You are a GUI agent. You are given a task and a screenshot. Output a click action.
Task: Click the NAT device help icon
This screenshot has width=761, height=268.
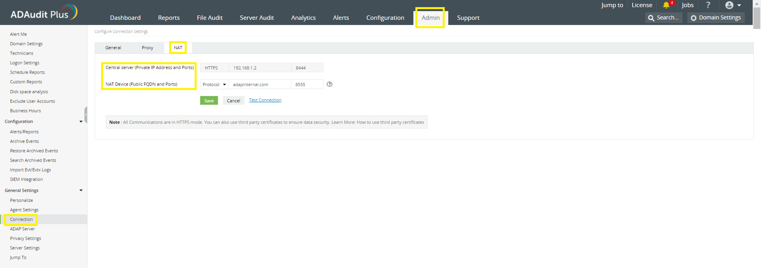point(329,84)
